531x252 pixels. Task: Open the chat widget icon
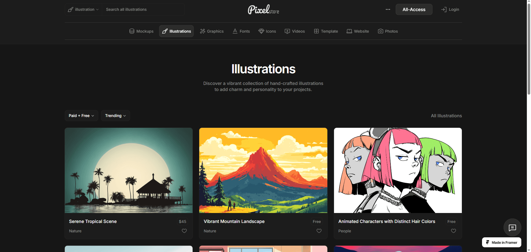(x=512, y=227)
